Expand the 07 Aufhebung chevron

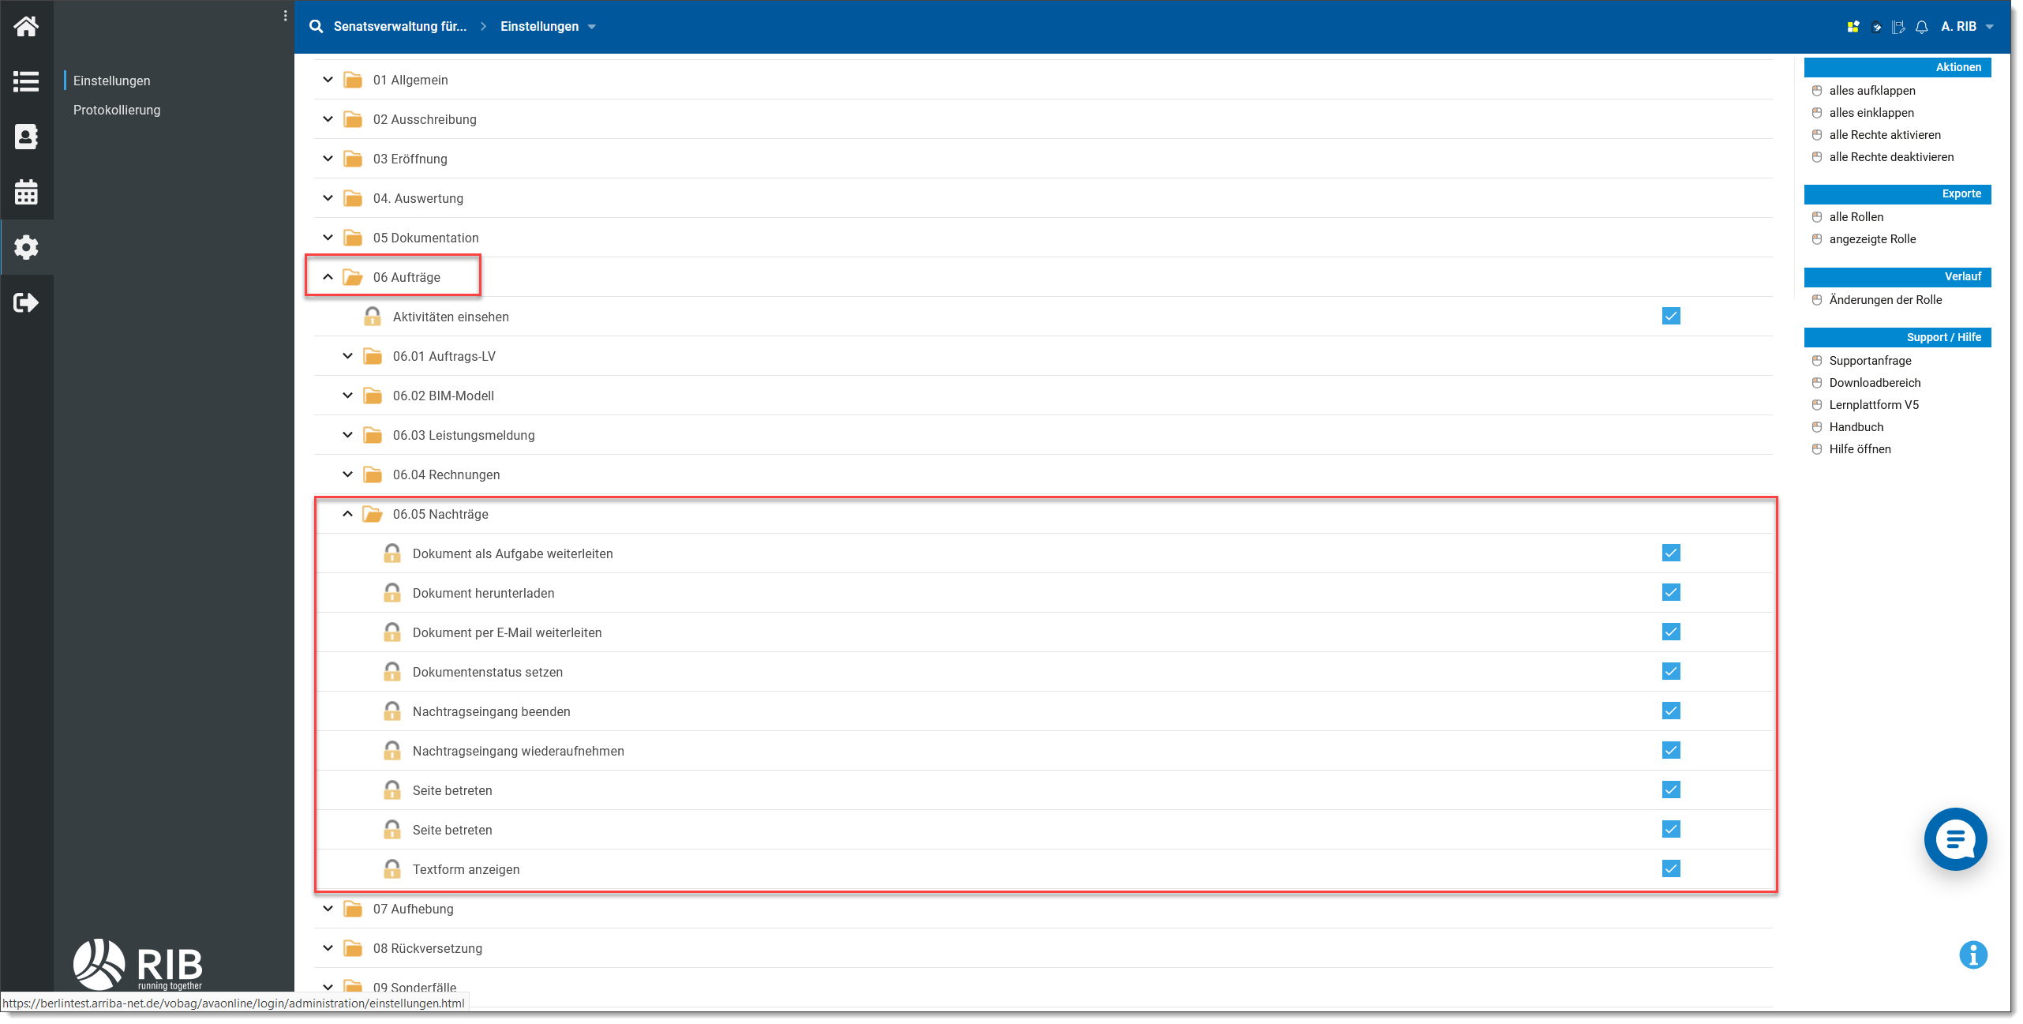coord(328,909)
